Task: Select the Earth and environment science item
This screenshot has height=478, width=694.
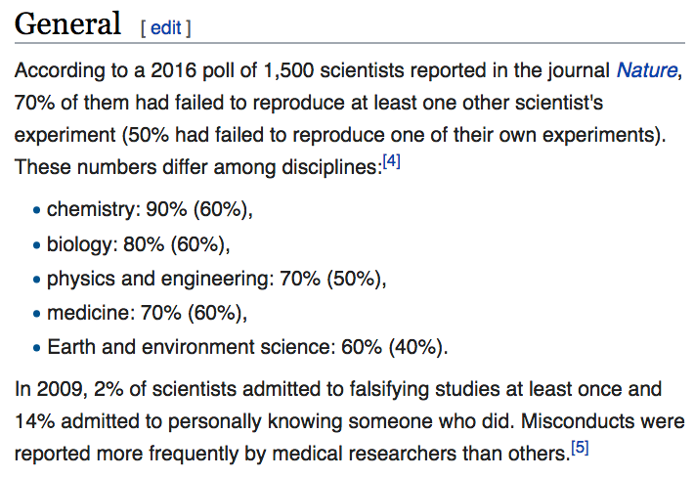Action: point(247,347)
